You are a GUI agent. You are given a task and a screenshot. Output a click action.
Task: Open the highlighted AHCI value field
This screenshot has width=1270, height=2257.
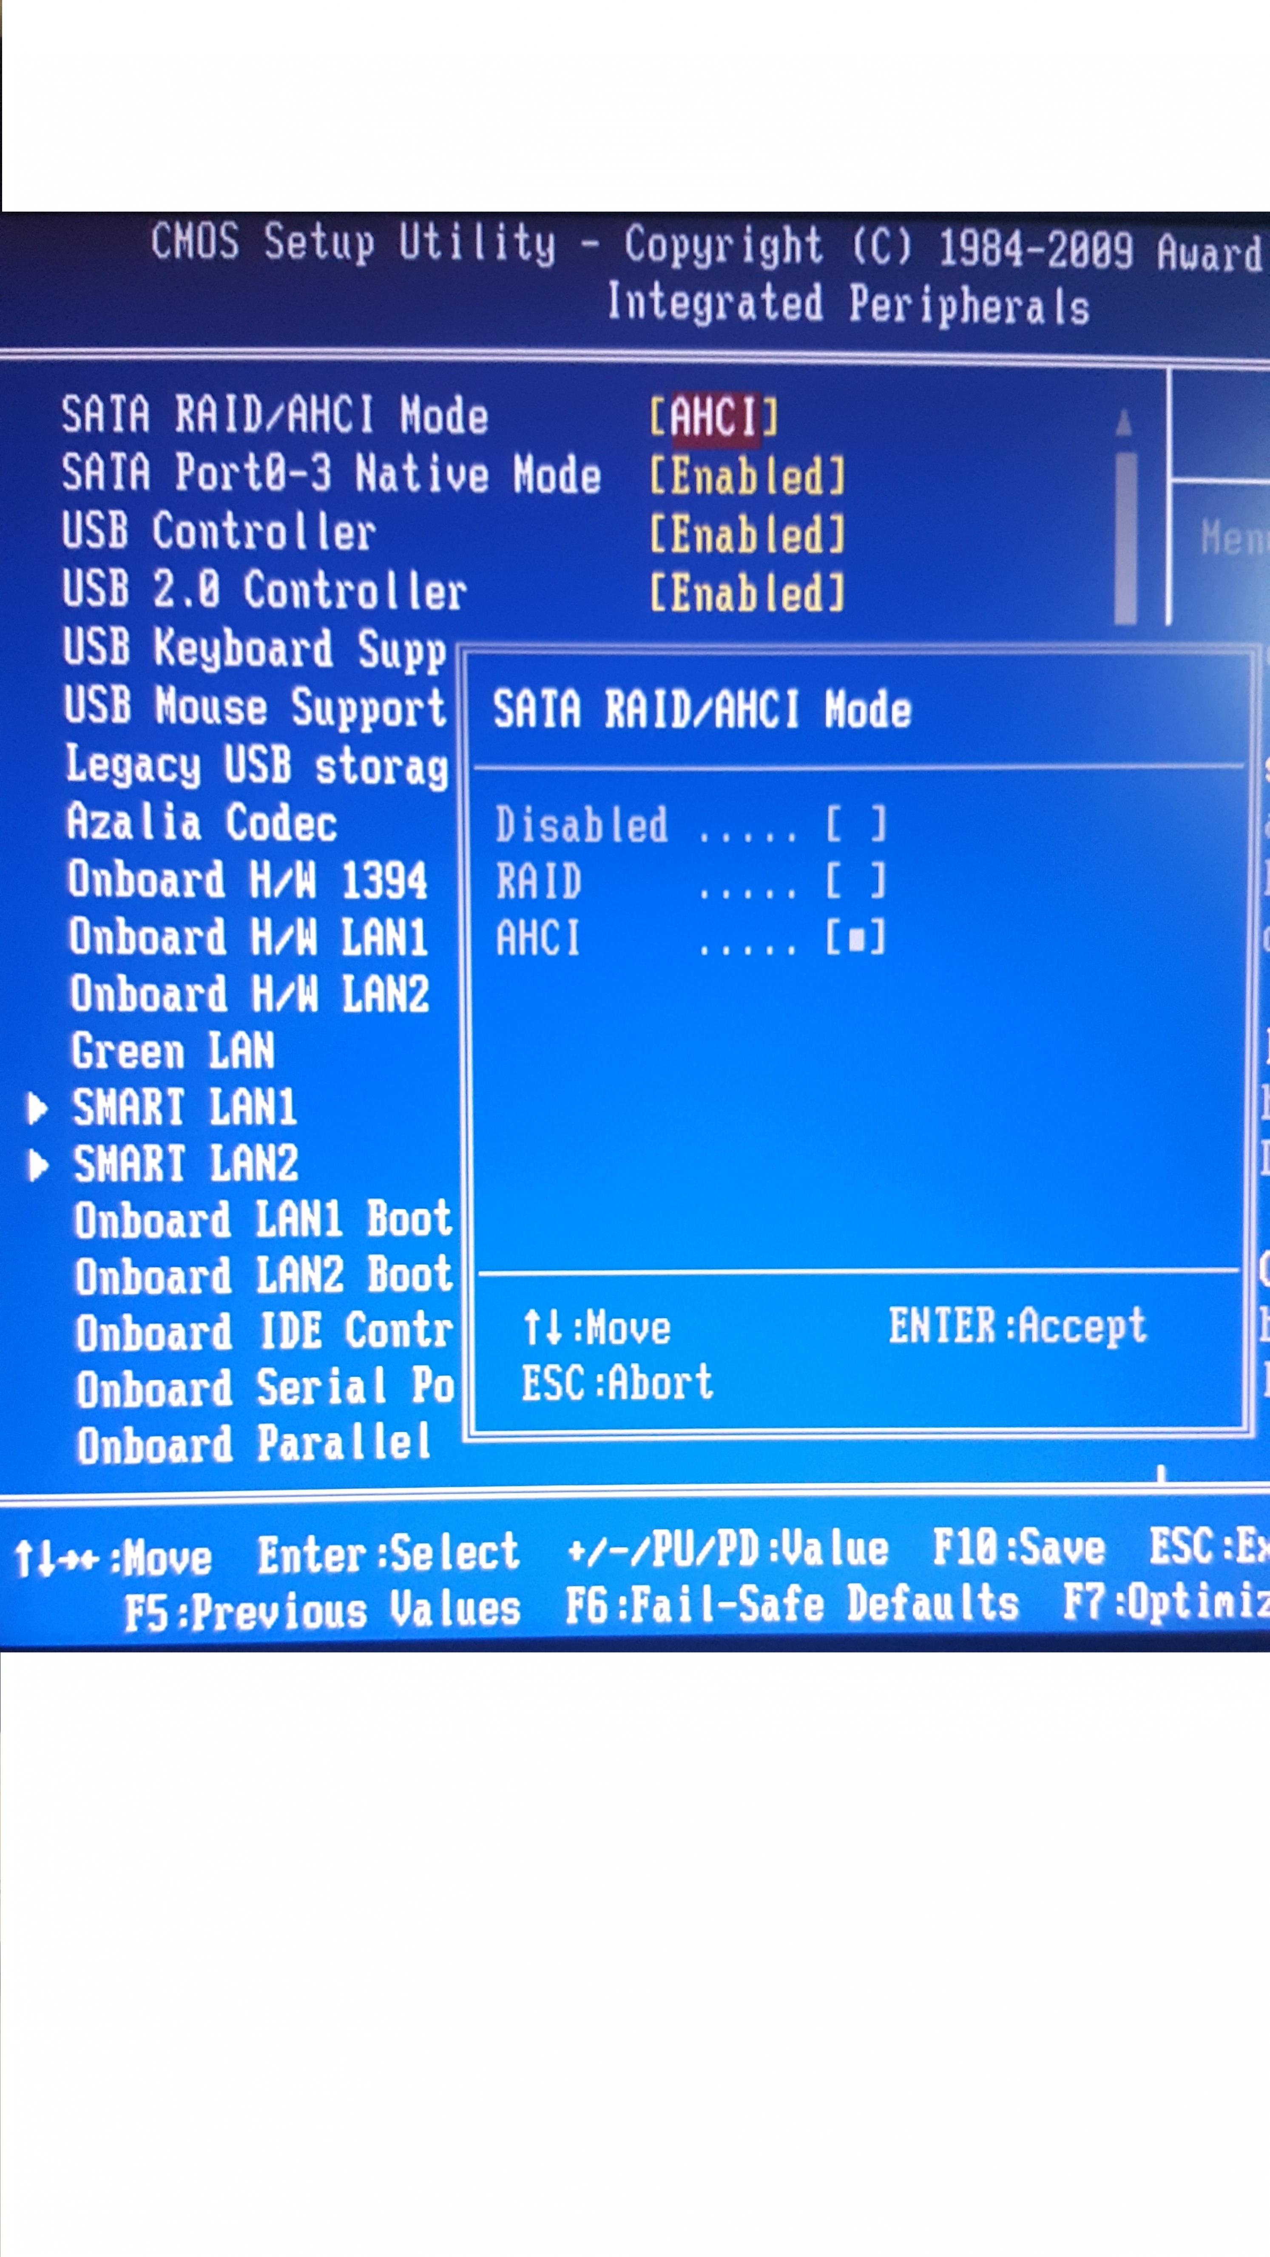click(713, 417)
